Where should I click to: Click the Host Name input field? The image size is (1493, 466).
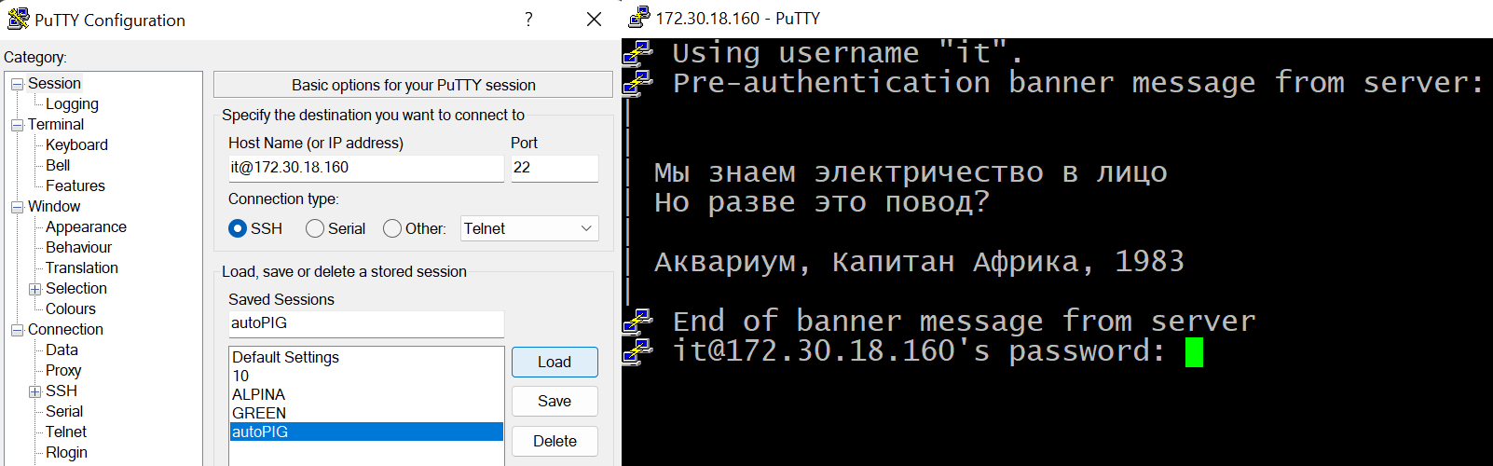coord(365,168)
